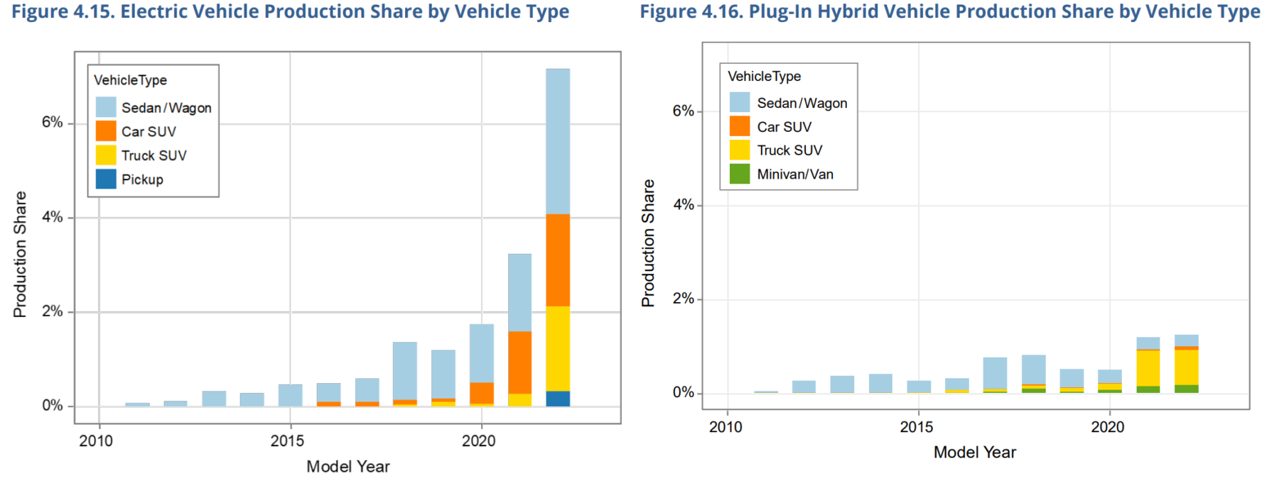The height and width of the screenshot is (483, 1279).
Task: Click the Figure 4.15 chart title
Action: coord(290,12)
